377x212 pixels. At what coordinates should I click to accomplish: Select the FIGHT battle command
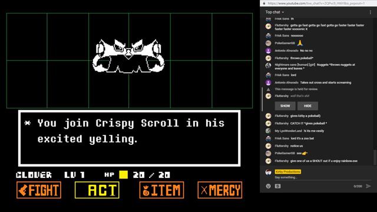click(x=39, y=190)
